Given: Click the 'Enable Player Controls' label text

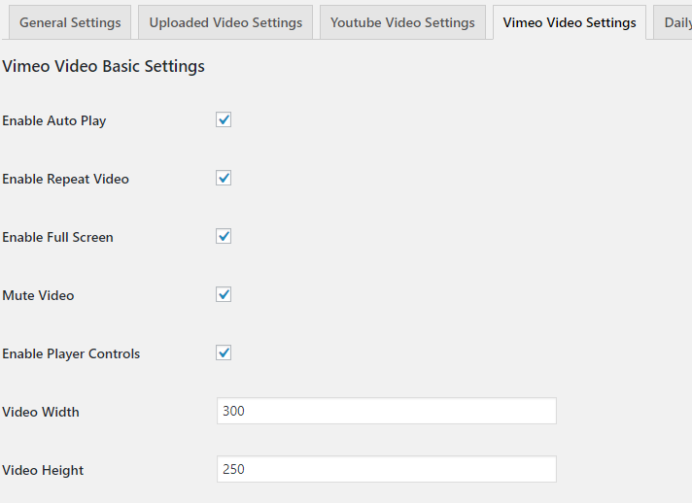Looking at the screenshot, I should (x=71, y=354).
